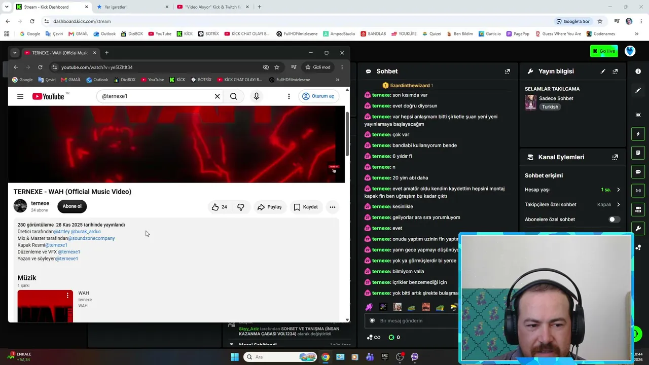This screenshot has width=649, height=365.
Task: Open OBS Studio from the taskbar
Action: tap(400, 357)
